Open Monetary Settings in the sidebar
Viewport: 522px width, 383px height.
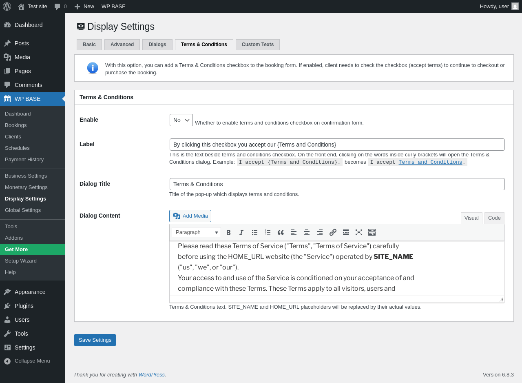click(26, 187)
